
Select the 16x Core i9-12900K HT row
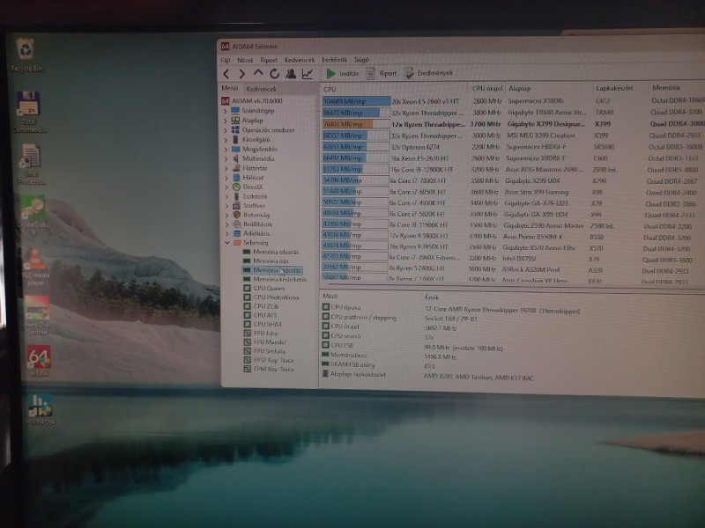pos(513,170)
